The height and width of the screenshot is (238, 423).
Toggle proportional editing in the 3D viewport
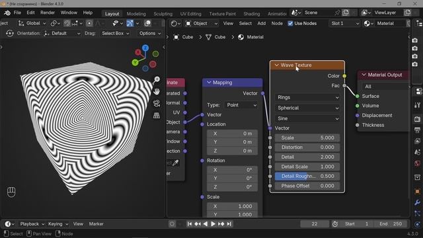click(89, 24)
